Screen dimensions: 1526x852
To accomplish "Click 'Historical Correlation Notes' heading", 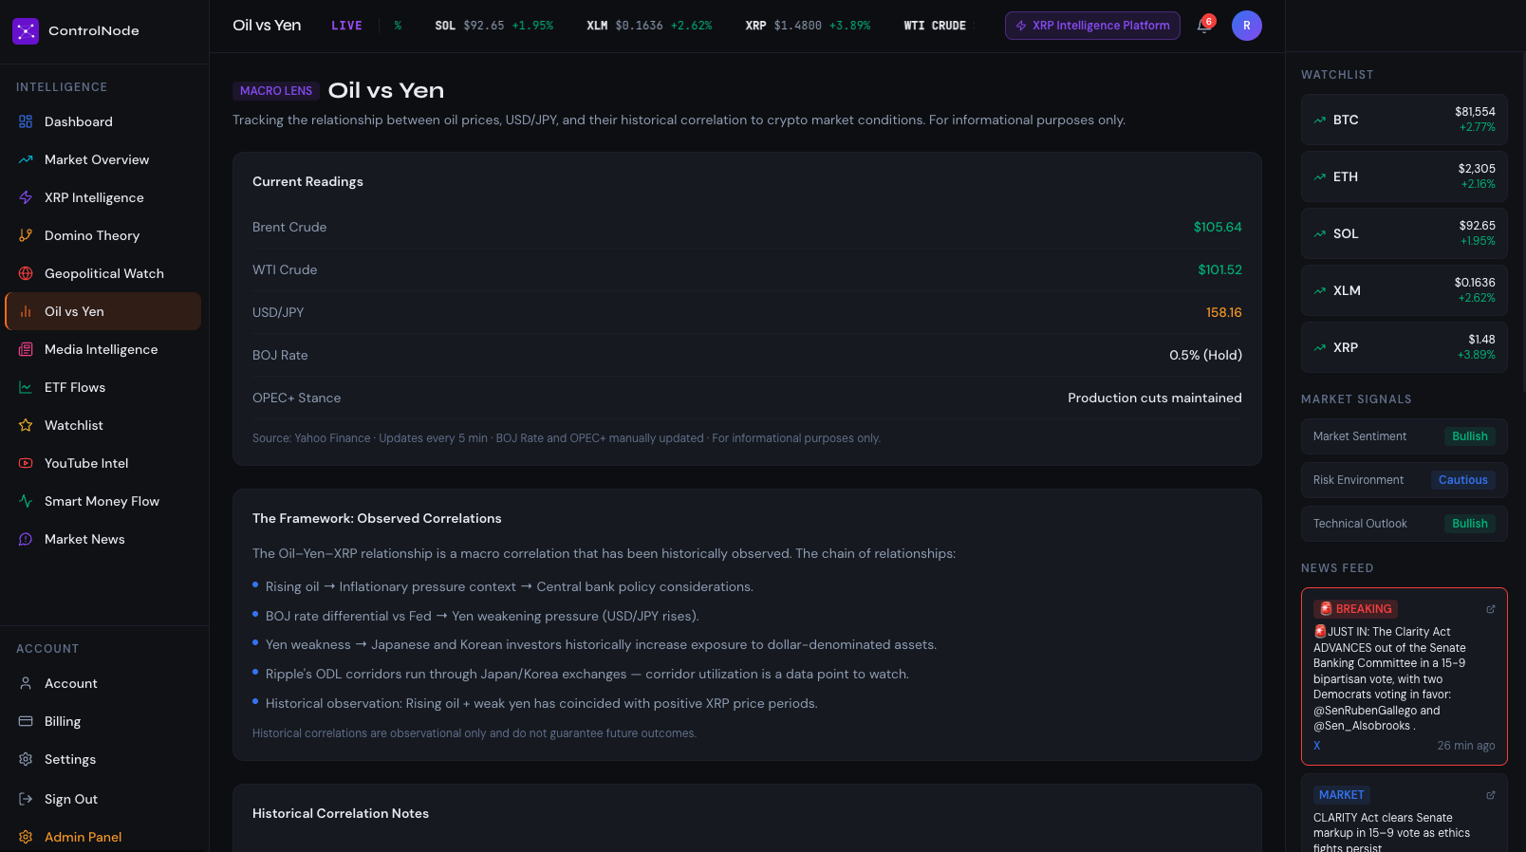I will pos(341,813).
